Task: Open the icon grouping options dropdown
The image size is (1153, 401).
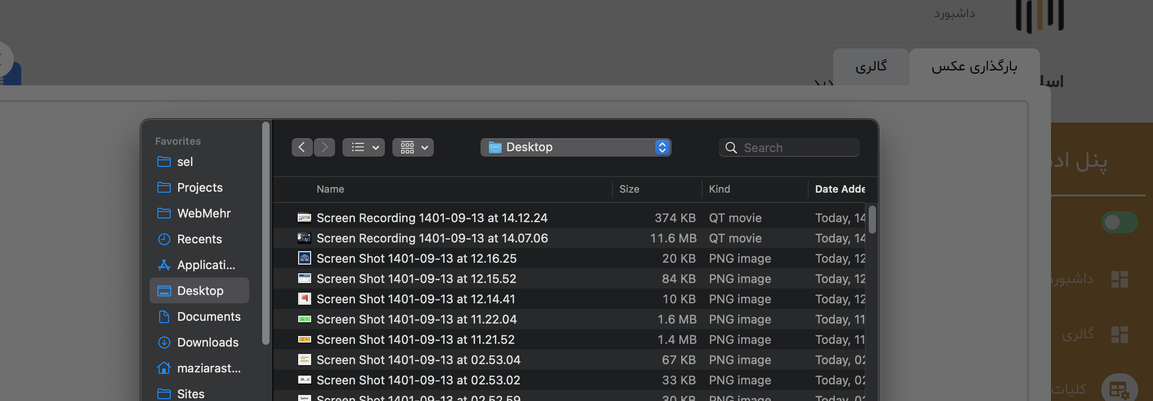Action: tap(413, 147)
